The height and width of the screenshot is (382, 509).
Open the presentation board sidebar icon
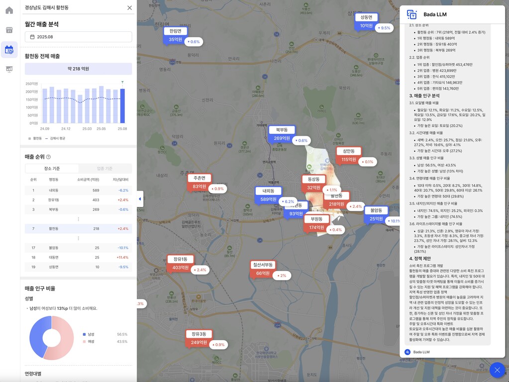[x=9, y=69]
